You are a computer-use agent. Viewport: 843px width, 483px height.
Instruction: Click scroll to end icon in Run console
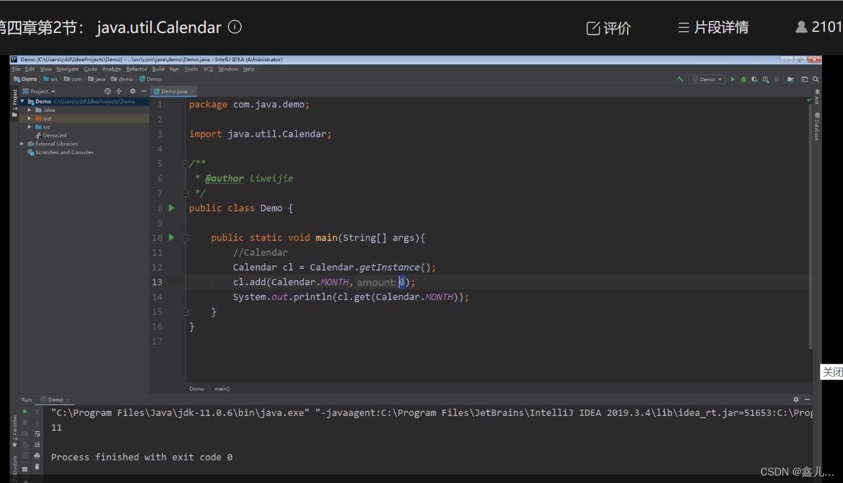click(x=37, y=444)
